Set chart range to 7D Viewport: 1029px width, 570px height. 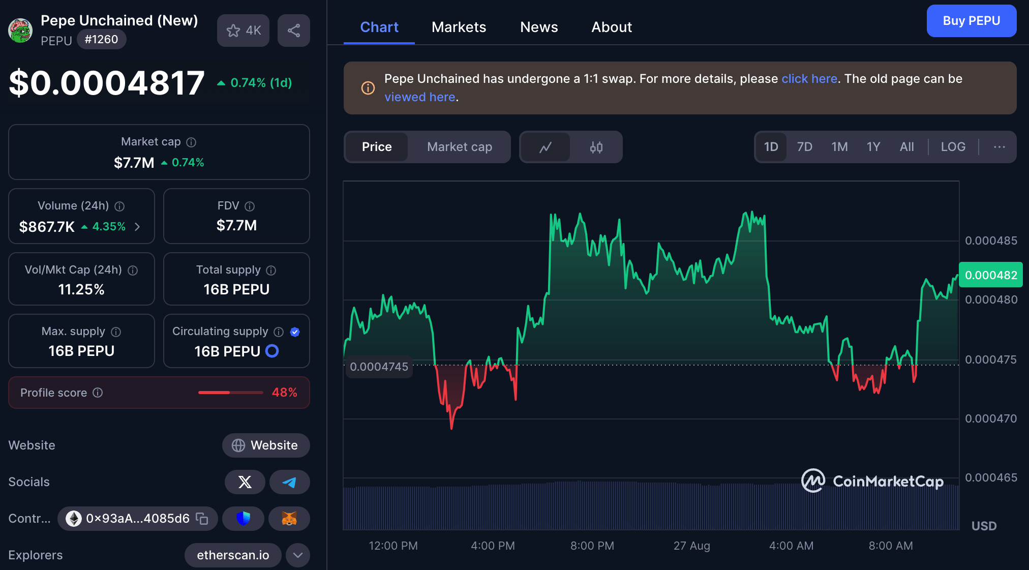(x=805, y=147)
